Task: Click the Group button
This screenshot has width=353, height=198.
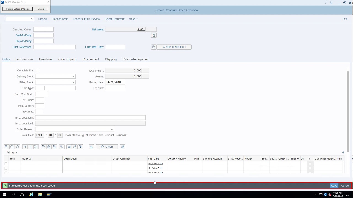Action: click(107, 147)
